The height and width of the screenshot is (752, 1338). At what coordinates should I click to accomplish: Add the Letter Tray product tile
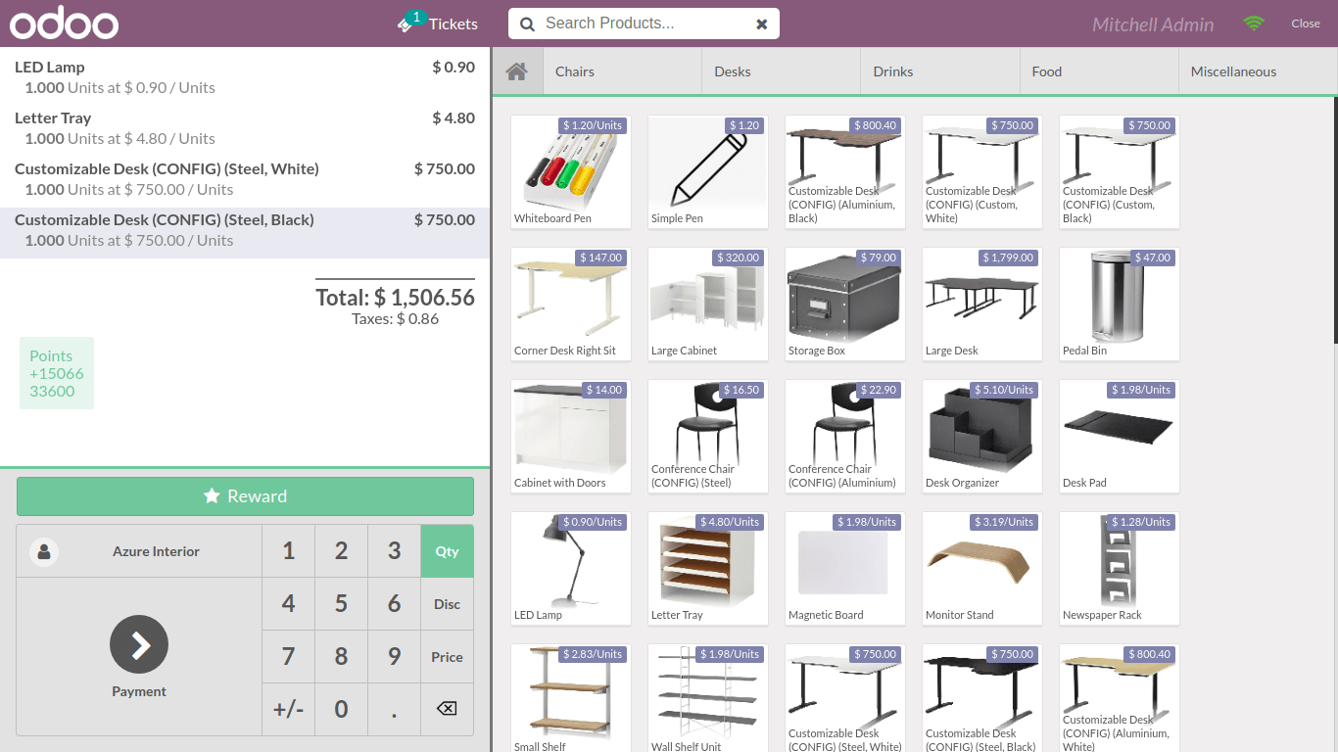708,569
